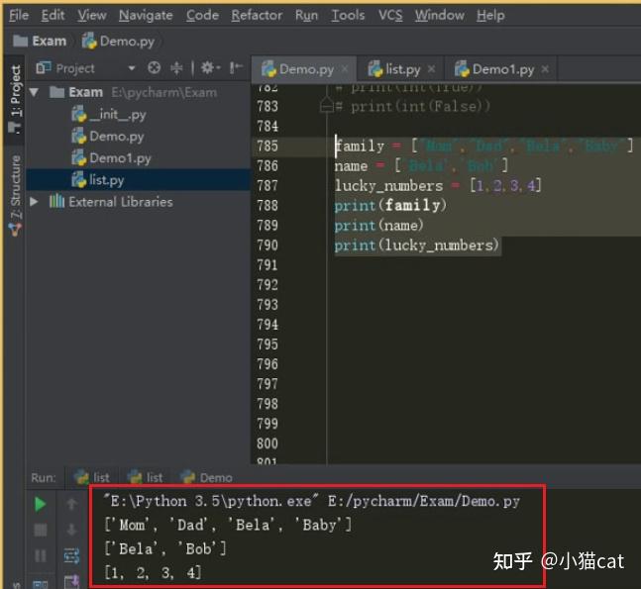Image resolution: width=641 pixels, height=589 pixels.
Task: Open the Navigate menu
Action: click(x=146, y=15)
